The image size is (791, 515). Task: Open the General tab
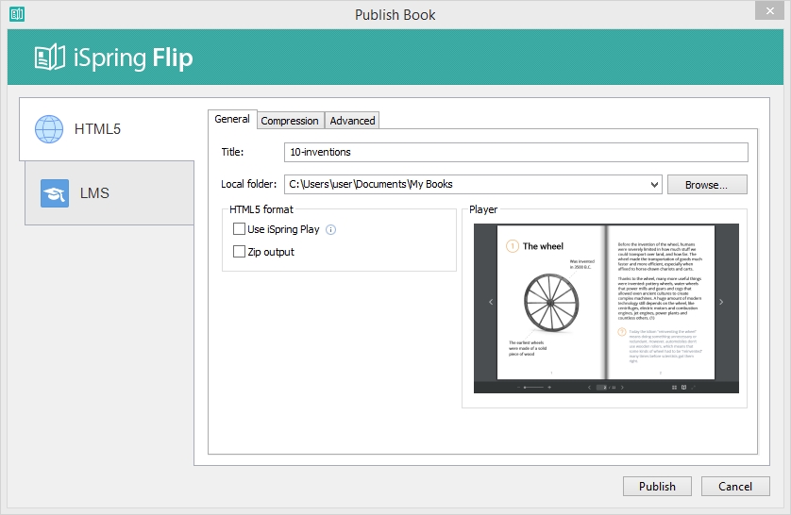click(232, 120)
